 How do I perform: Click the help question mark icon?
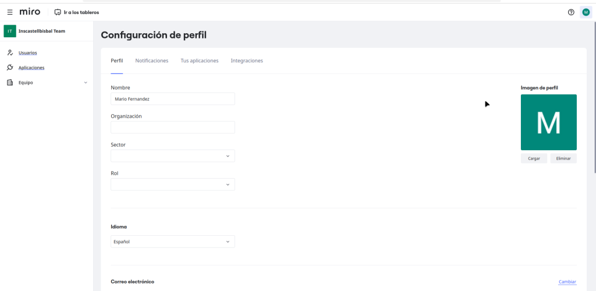571,12
